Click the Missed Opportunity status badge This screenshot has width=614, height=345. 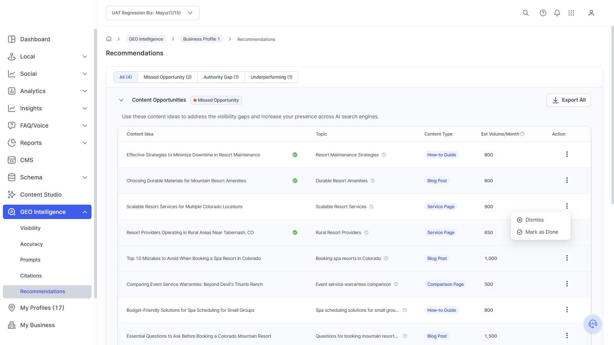[x=216, y=100]
